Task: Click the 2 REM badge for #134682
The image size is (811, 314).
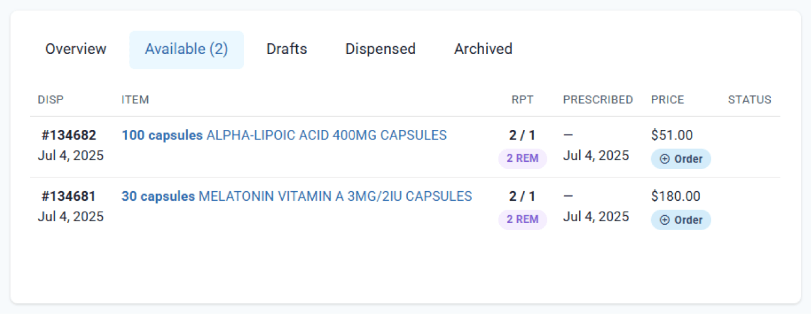Action: 523,159
